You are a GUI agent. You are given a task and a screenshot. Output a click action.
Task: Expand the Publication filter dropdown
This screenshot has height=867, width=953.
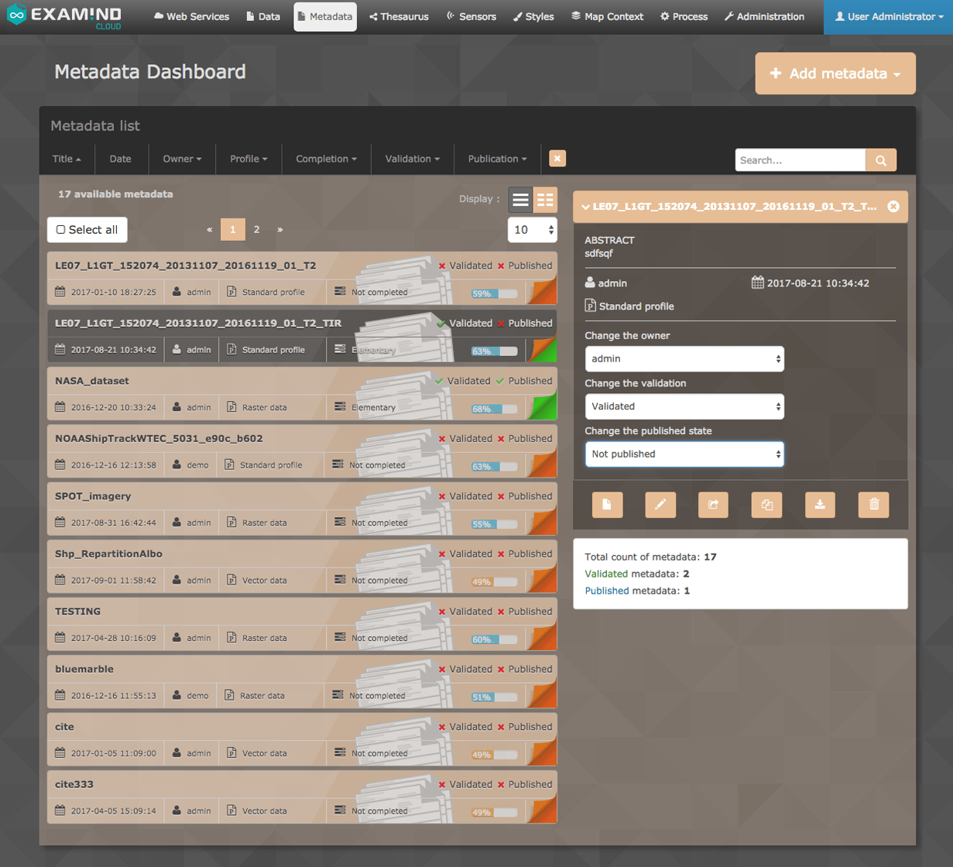pos(497,159)
